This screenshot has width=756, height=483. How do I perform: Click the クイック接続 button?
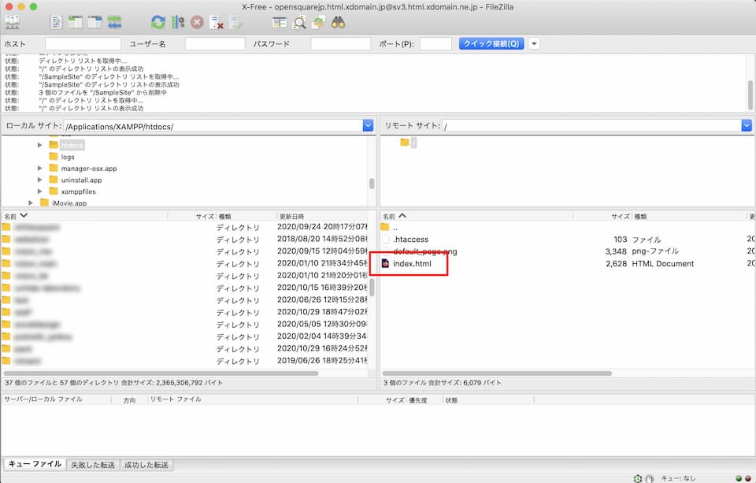tap(491, 44)
